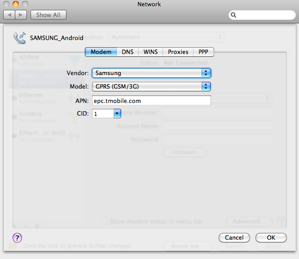Click the back navigation arrow
The height and width of the screenshot is (259, 299).
[9, 15]
